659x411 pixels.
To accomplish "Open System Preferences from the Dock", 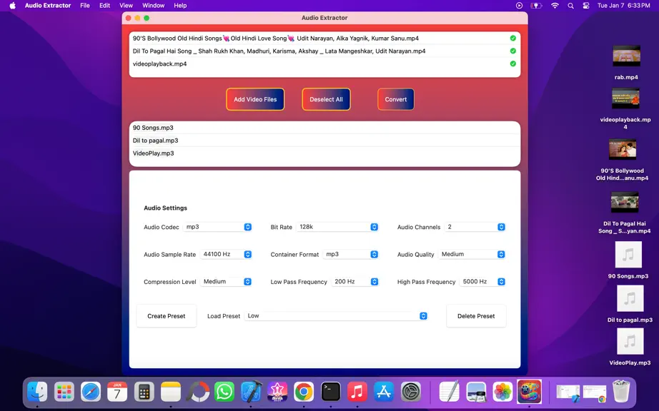I will [x=411, y=392].
